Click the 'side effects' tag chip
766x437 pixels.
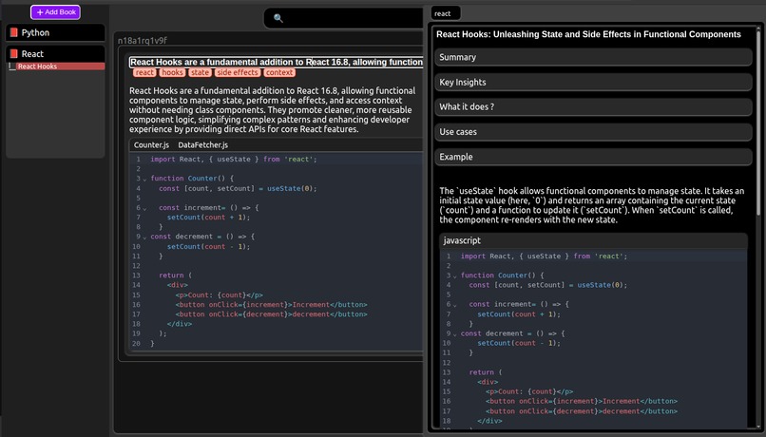click(x=237, y=72)
